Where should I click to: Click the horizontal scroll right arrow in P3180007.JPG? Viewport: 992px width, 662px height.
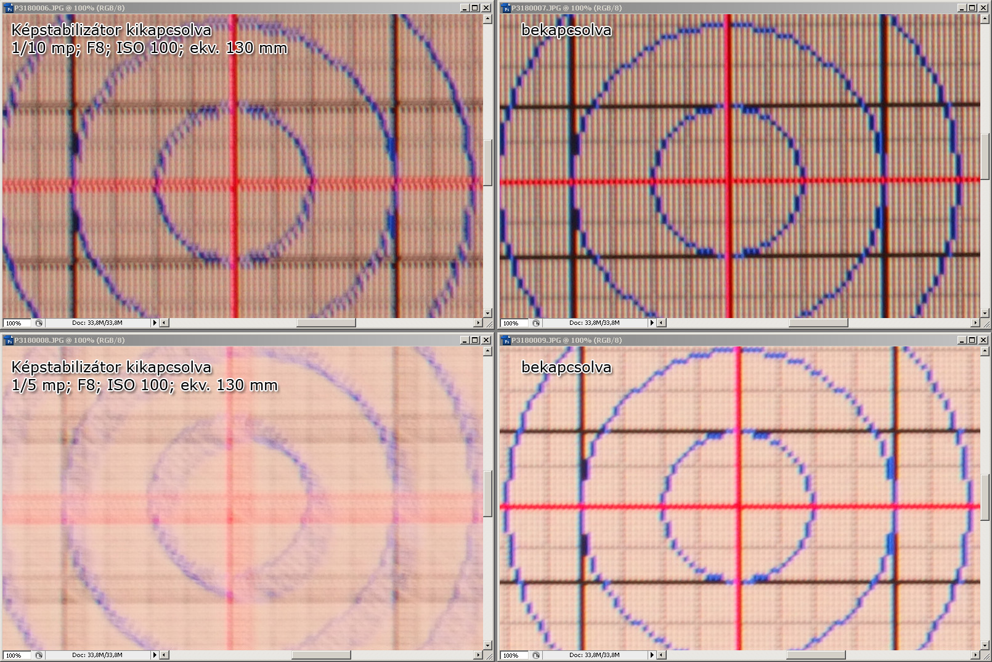point(975,323)
